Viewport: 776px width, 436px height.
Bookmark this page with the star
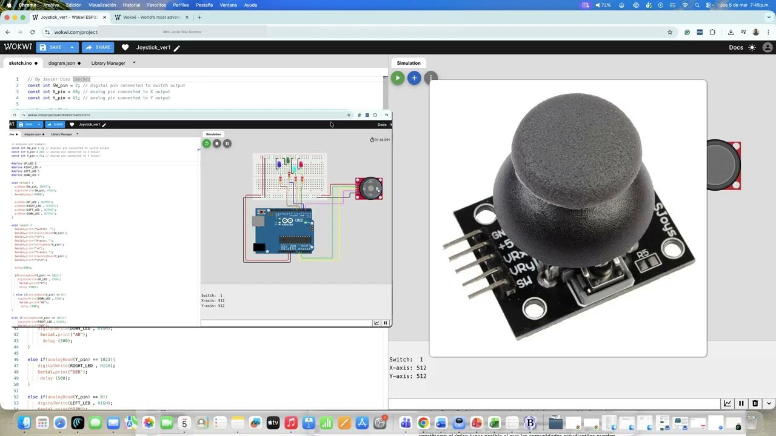670,32
